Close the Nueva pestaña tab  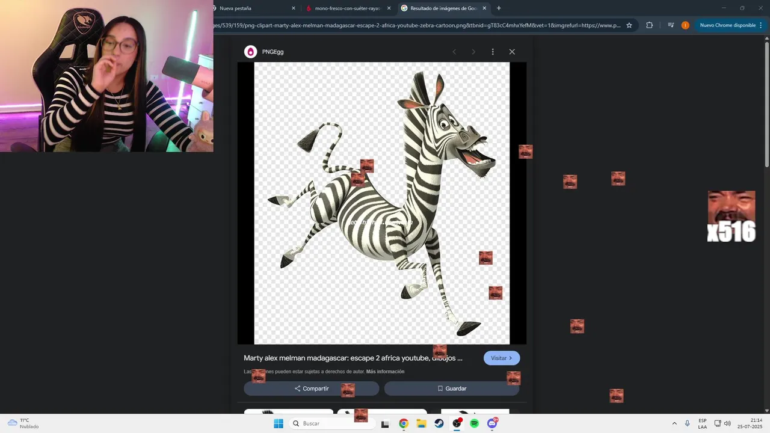tap(294, 8)
